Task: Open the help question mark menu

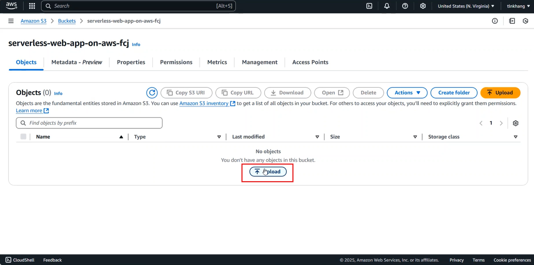Action: 405,6
